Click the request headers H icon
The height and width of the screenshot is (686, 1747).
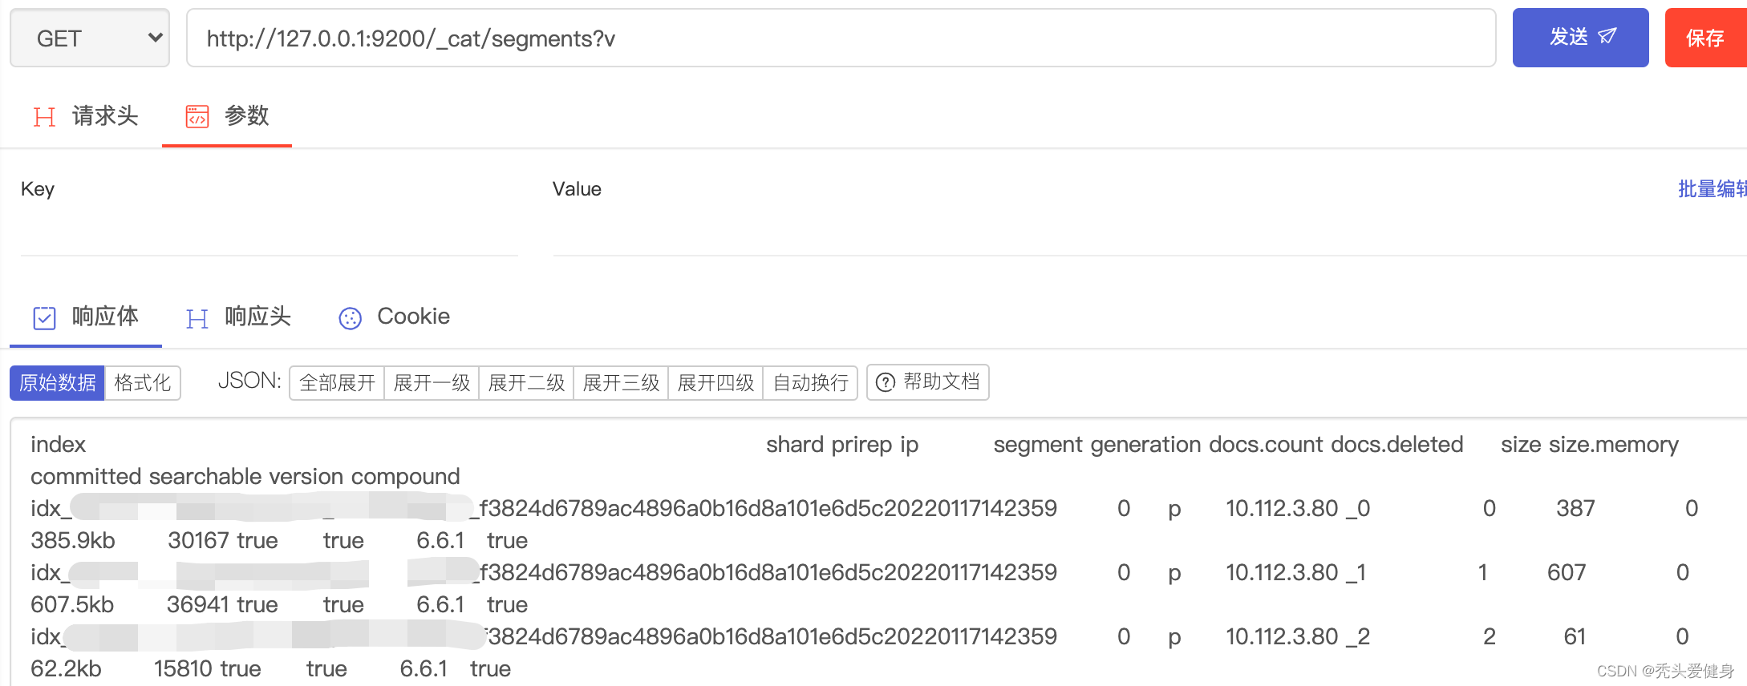click(x=44, y=117)
